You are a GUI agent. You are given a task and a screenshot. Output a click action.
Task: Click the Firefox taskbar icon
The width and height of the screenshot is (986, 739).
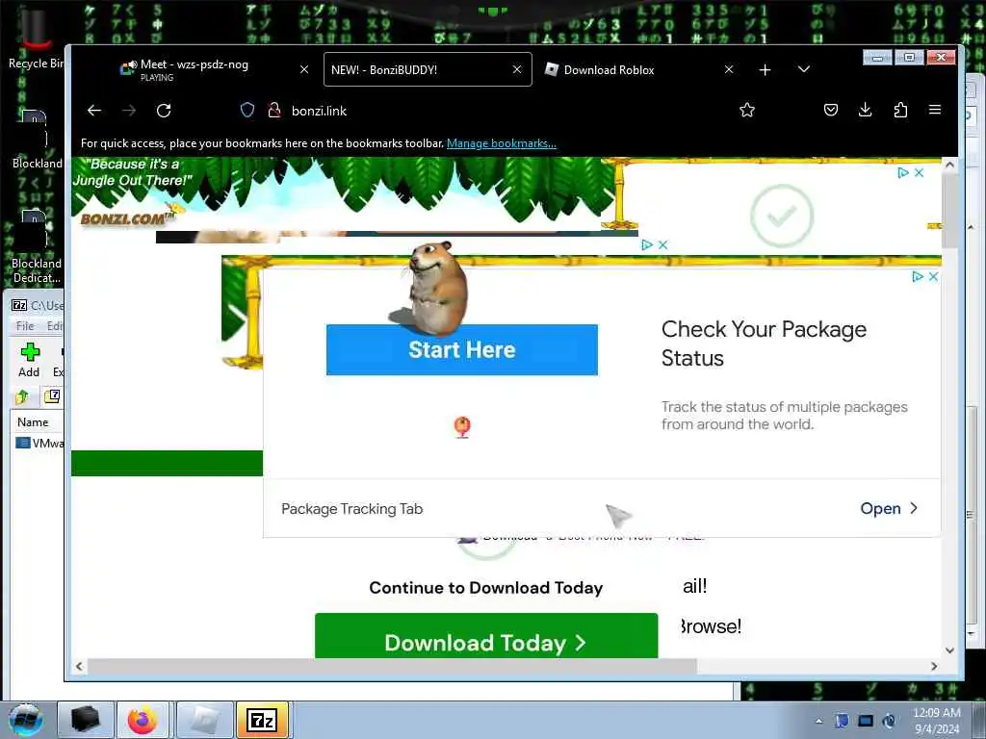[143, 720]
